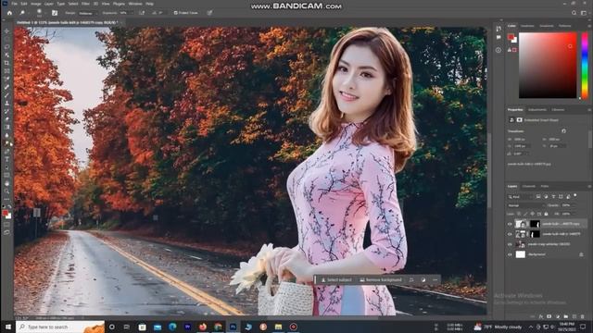Select the Move tool
Screen dimensions: 593x333
point(6,31)
